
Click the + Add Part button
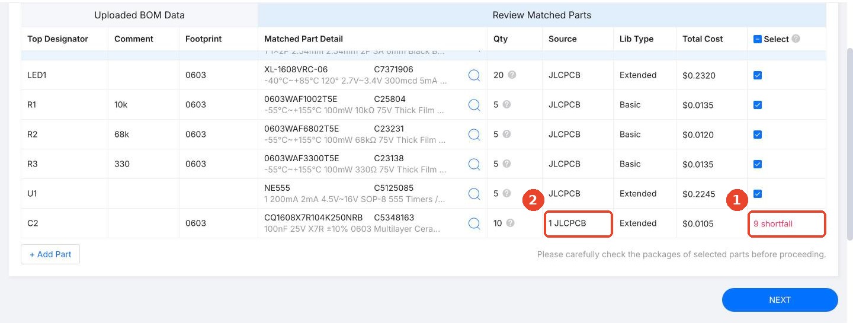point(50,254)
